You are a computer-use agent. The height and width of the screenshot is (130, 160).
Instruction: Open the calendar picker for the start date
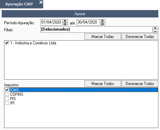[x=65, y=24]
